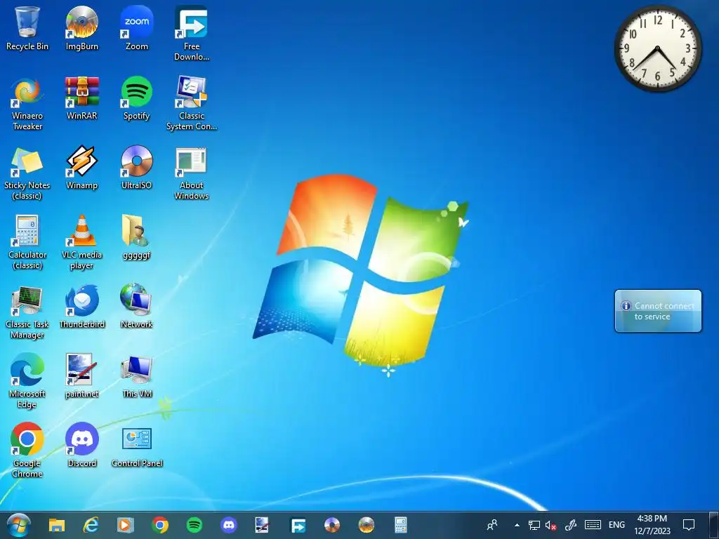Select the Microsoft Edge desktop shortcut
This screenshot has width=719, height=539.
click(27, 381)
